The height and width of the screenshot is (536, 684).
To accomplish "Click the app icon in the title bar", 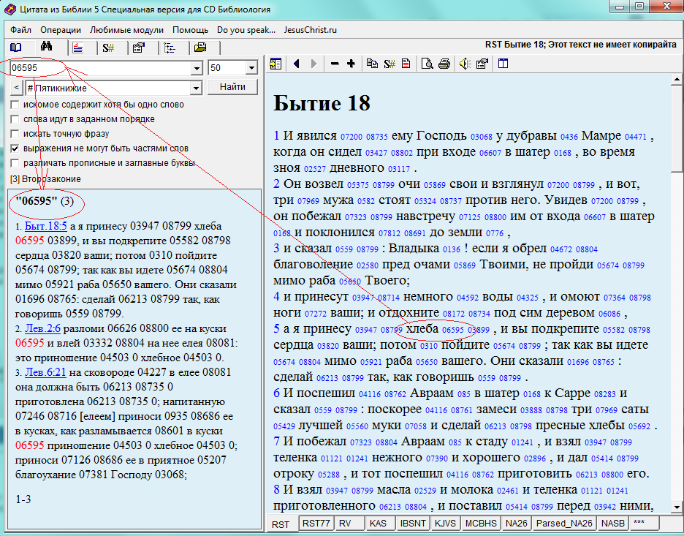I will pyautogui.click(x=10, y=9).
